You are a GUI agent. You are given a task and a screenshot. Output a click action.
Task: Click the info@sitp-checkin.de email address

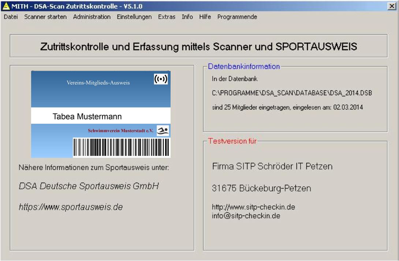pyautogui.click(x=246, y=216)
